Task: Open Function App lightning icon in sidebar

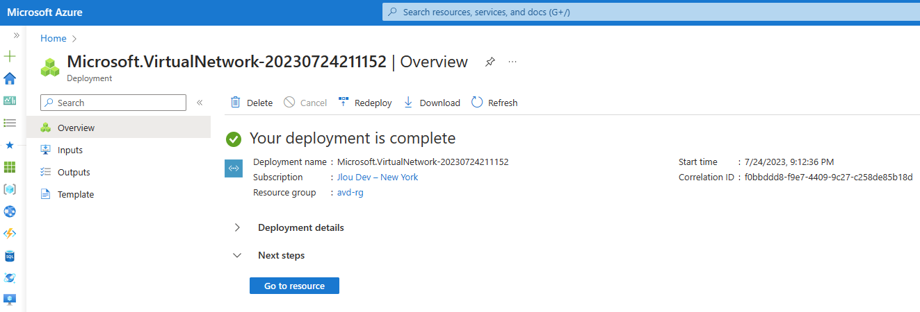Action: coord(10,234)
